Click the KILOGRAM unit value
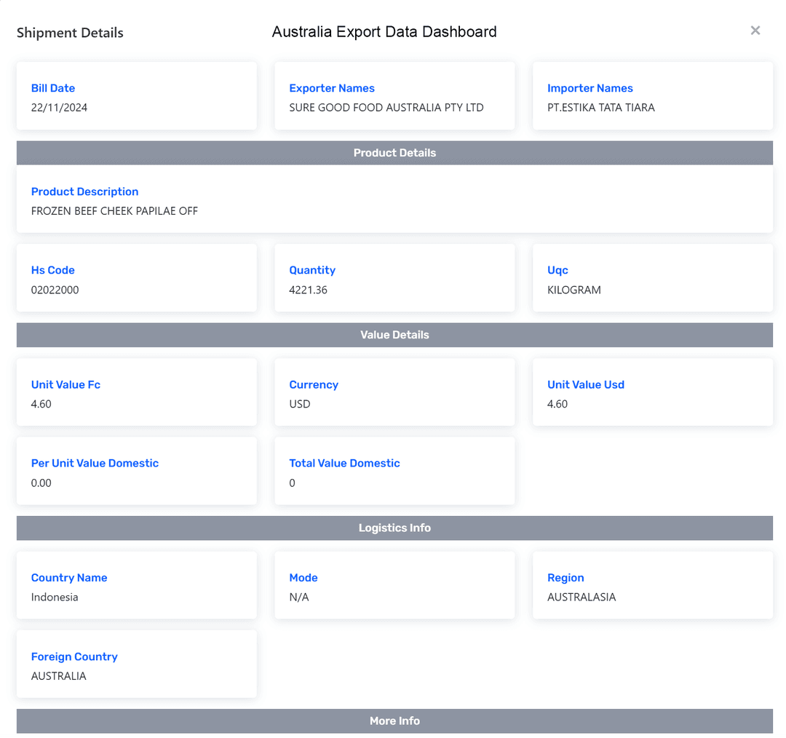This screenshot has height=738, width=786. coord(573,290)
